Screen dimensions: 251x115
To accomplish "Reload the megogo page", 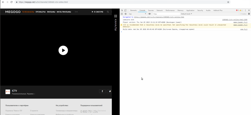I will (12, 2).
